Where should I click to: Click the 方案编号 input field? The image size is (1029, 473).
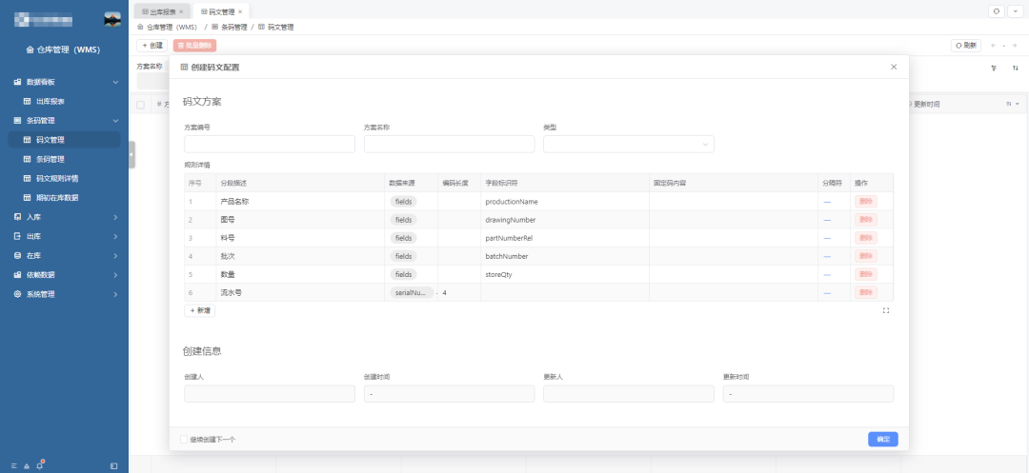(270, 144)
